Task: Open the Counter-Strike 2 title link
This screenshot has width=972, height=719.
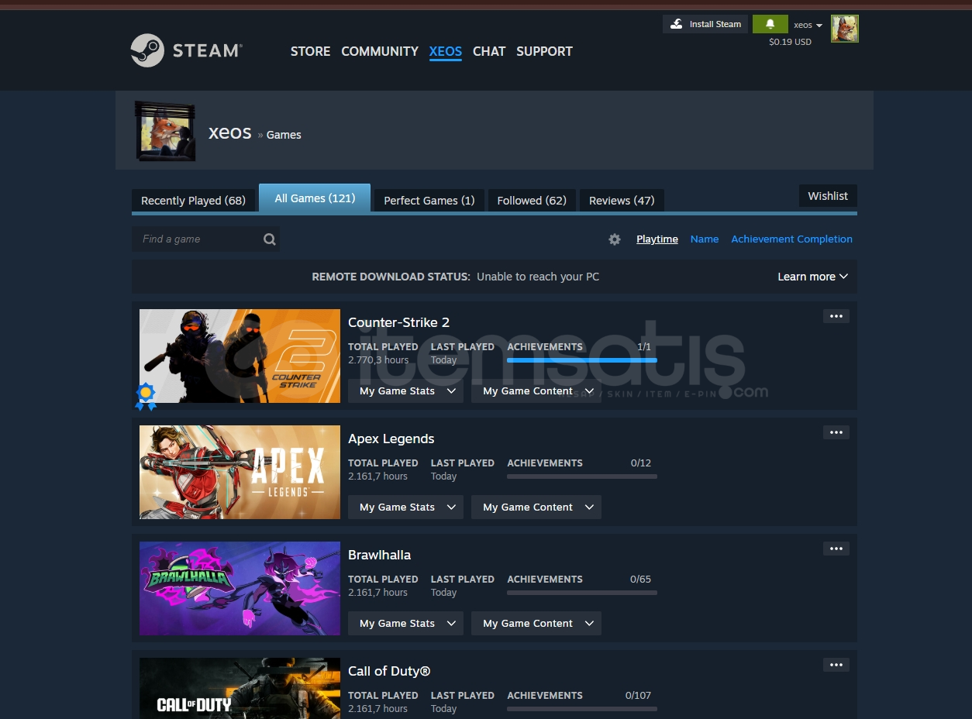Action: 398,322
